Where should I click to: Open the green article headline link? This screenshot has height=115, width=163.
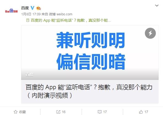[x=71, y=20]
